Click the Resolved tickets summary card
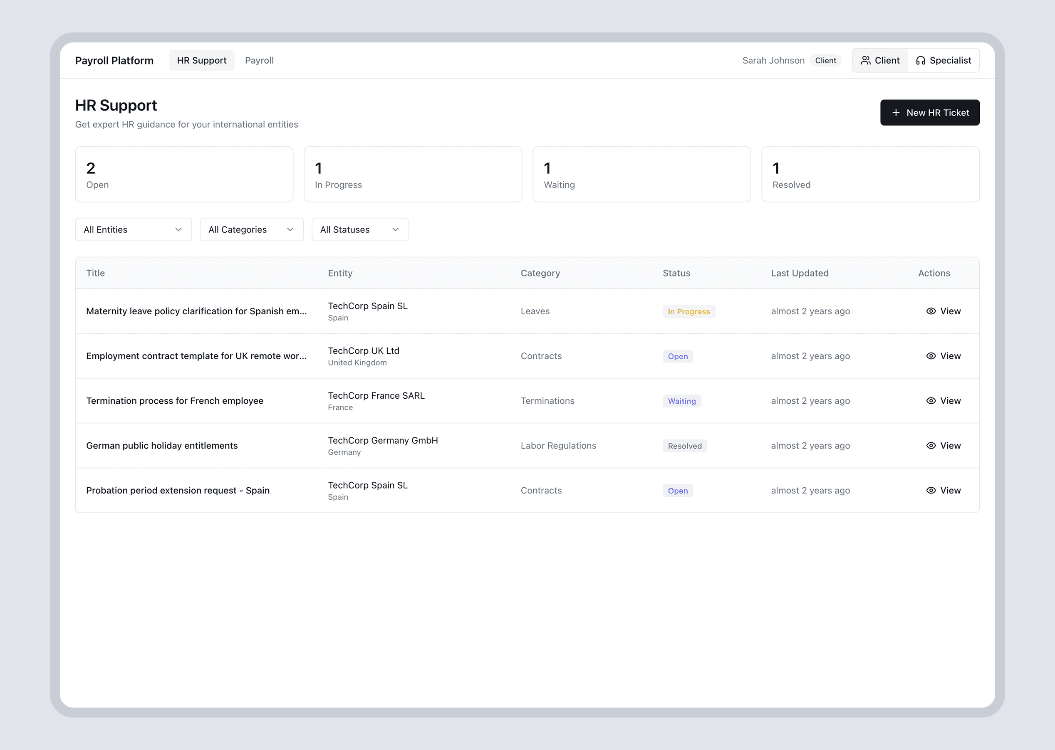 [x=870, y=175]
